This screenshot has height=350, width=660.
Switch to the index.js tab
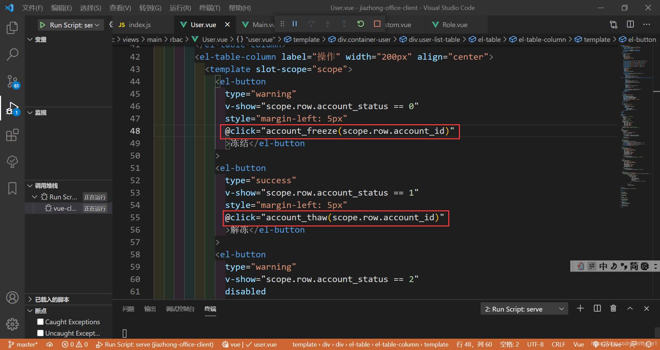(x=139, y=25)
